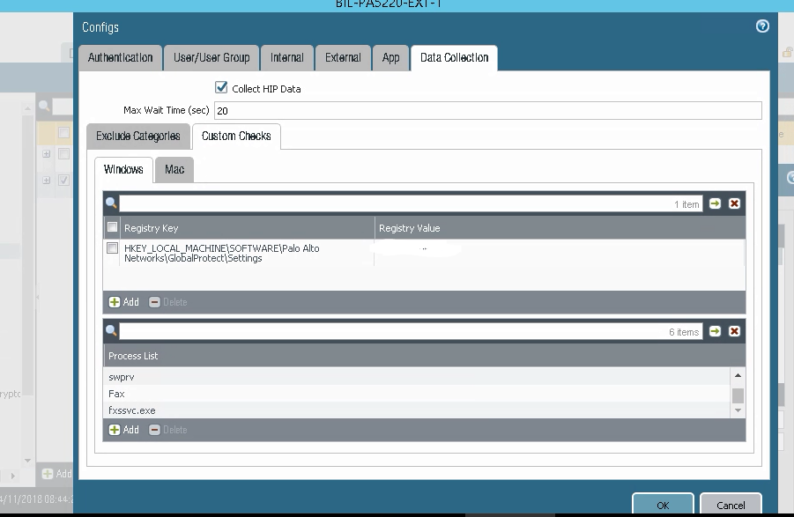
Task: Click the Registry Value column header
Action: 560,228
